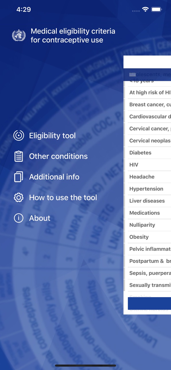
Task: Select the Obesity condition row
Action: coord(149,237)
